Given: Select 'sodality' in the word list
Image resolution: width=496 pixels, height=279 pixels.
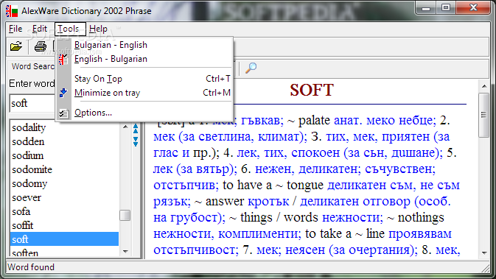Looking at the screenshot, I should click(65, 127).
